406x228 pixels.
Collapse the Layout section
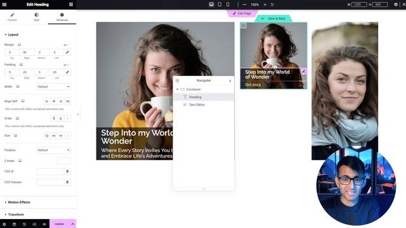point(11,35)
